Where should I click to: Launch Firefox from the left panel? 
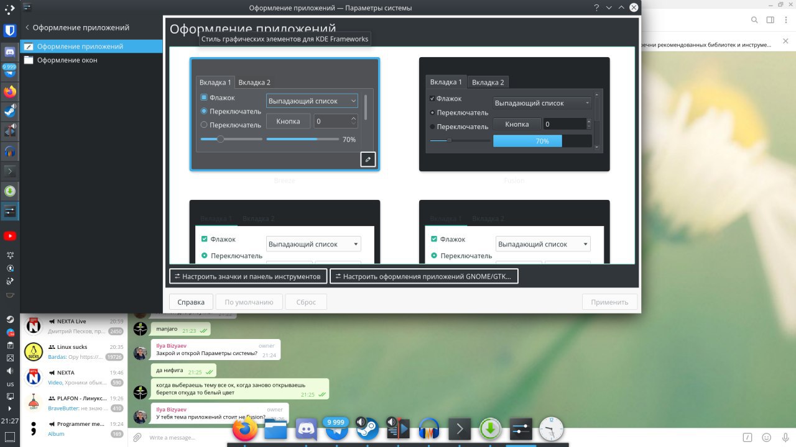[x=10, y=92]
